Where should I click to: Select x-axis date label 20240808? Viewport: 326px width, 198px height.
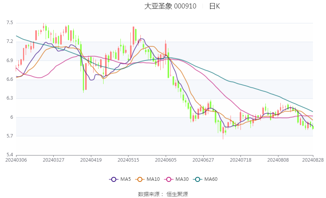pos(278,160)
